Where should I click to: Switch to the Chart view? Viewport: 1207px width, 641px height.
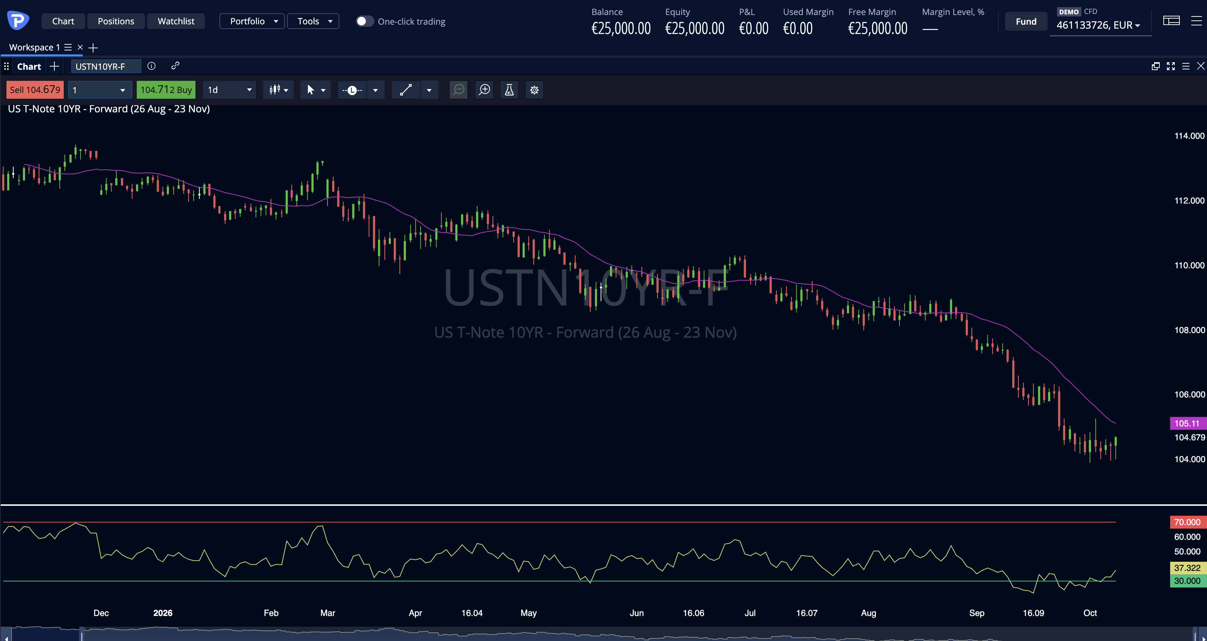[x=63, y=21]
